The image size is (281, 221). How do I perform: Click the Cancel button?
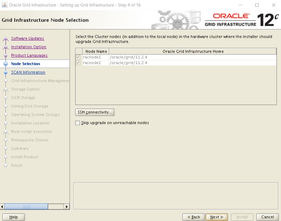(268, 217)
